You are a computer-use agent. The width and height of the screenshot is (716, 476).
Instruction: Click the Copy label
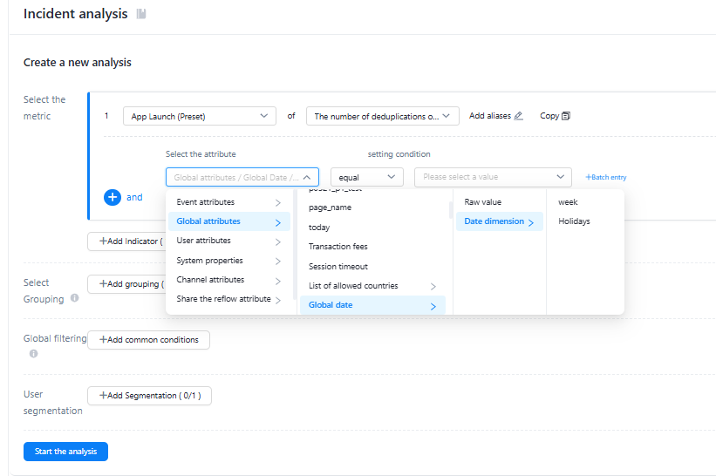(x=549, y=116)
